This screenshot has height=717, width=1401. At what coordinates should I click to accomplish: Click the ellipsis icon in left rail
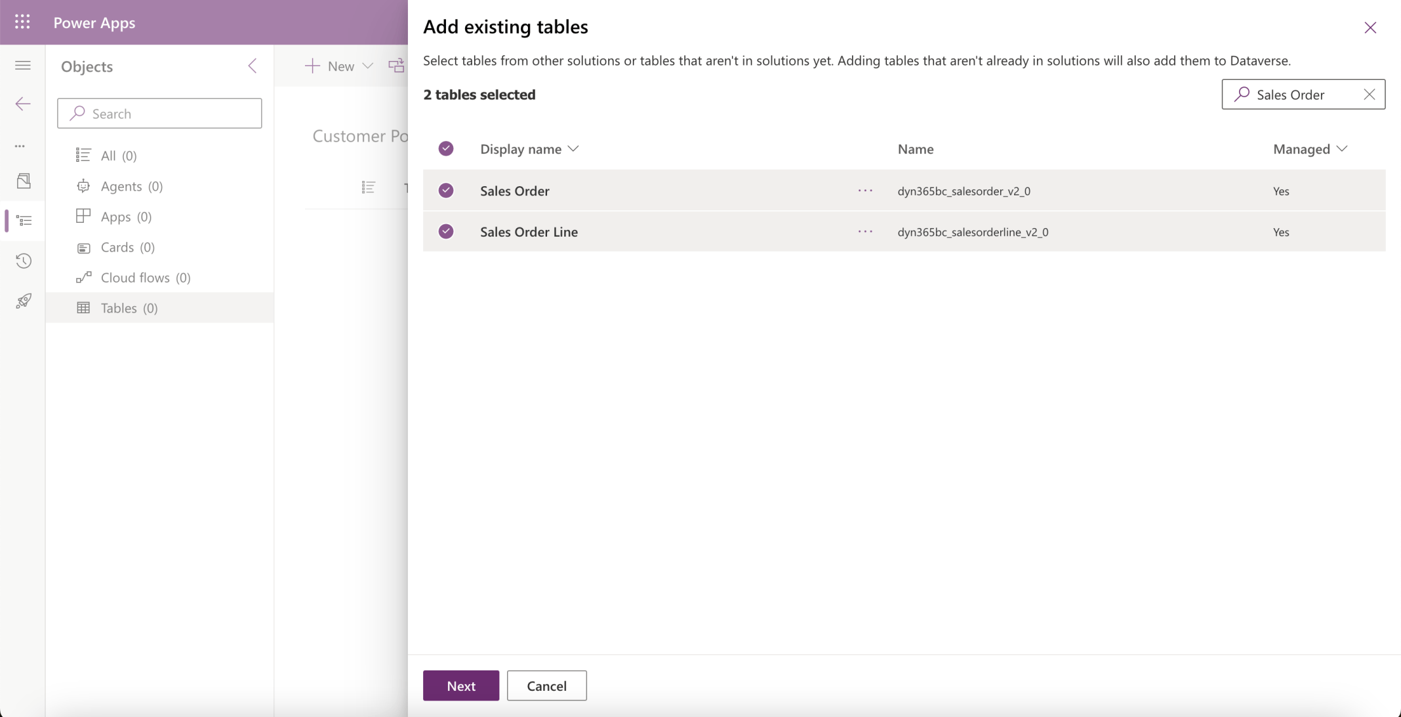[x=20, y=146]
